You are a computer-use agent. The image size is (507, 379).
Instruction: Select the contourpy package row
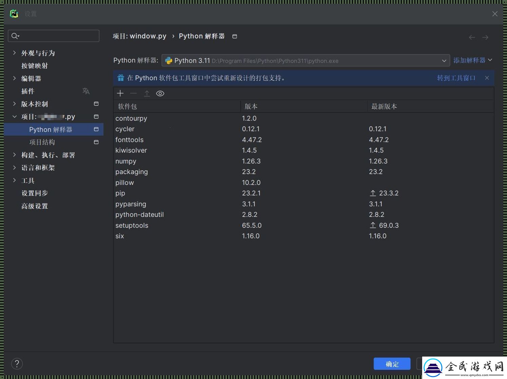pyautogui.click(x=304, y=118)
